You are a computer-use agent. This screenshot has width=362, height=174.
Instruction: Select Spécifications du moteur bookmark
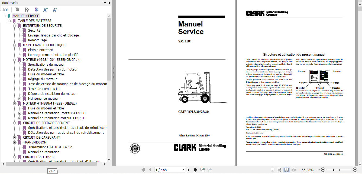point(46,65)
